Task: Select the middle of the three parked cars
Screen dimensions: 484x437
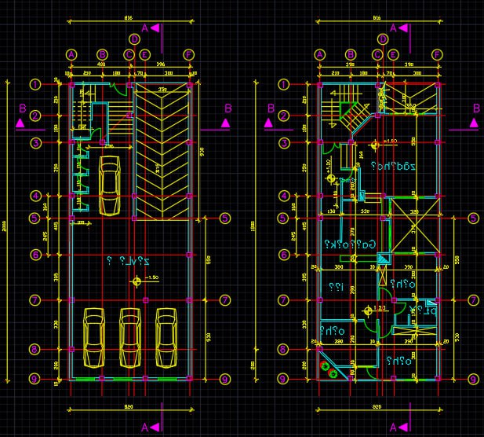Action: point(130,337)
